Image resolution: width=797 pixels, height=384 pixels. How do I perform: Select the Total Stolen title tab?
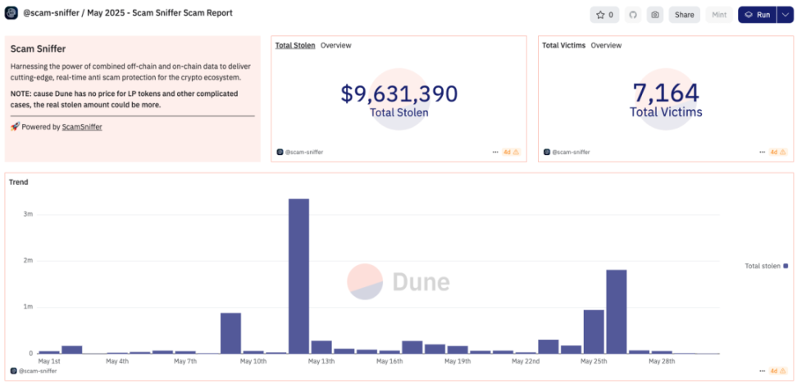coord(295,45)
